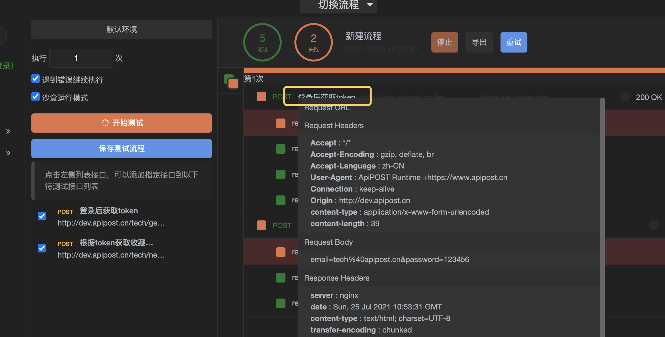Open the 默认环境 environment selector
The height and width of the screenshot is (337, 665).
pyautogui.click(x=121, y=29)
